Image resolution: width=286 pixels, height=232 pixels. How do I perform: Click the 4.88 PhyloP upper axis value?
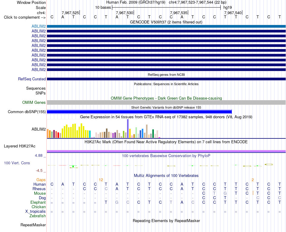point(39,156)
